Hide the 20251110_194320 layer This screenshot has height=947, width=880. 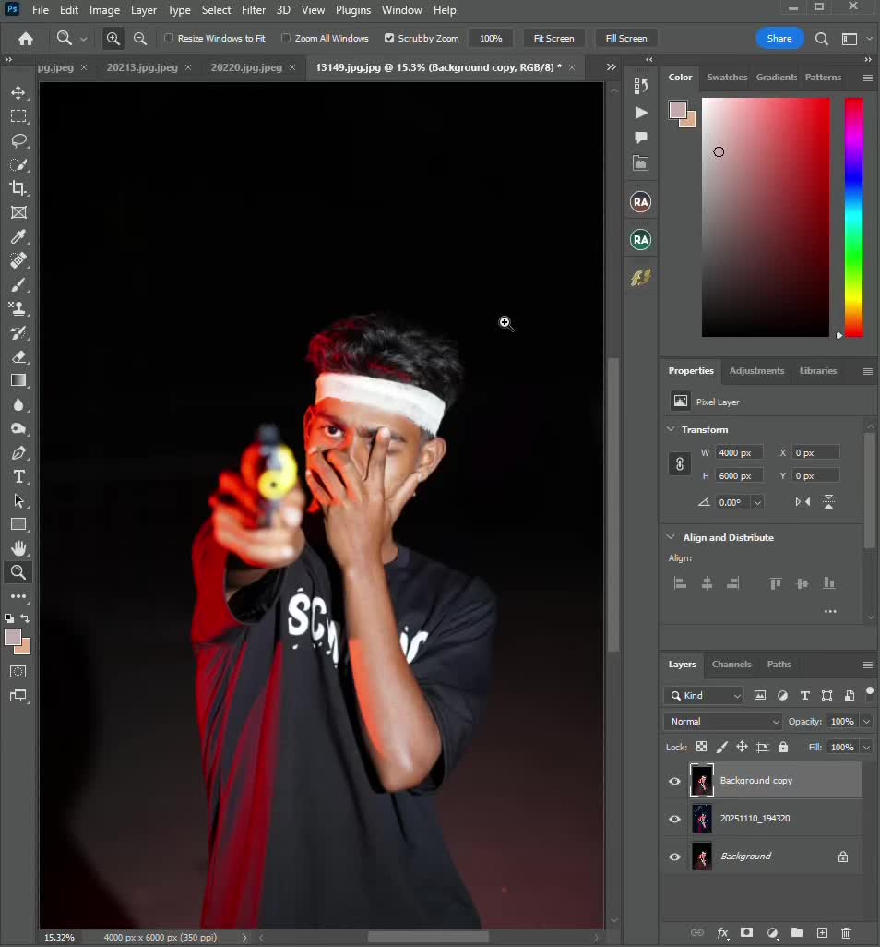point(674,819)
